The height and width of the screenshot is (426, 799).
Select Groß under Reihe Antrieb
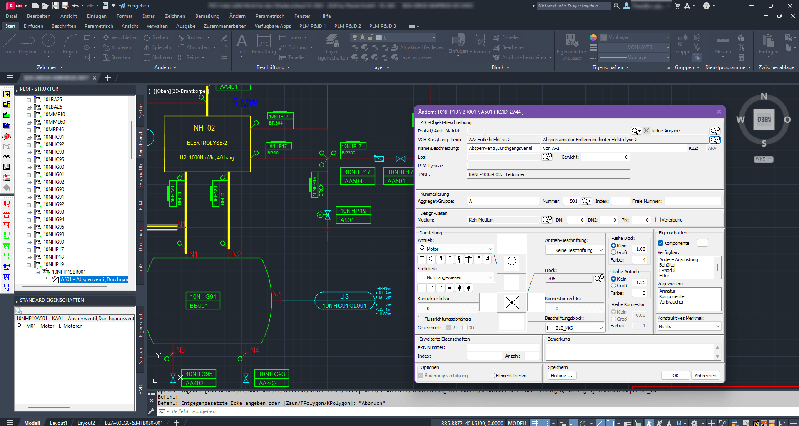[x=613, y=286]
